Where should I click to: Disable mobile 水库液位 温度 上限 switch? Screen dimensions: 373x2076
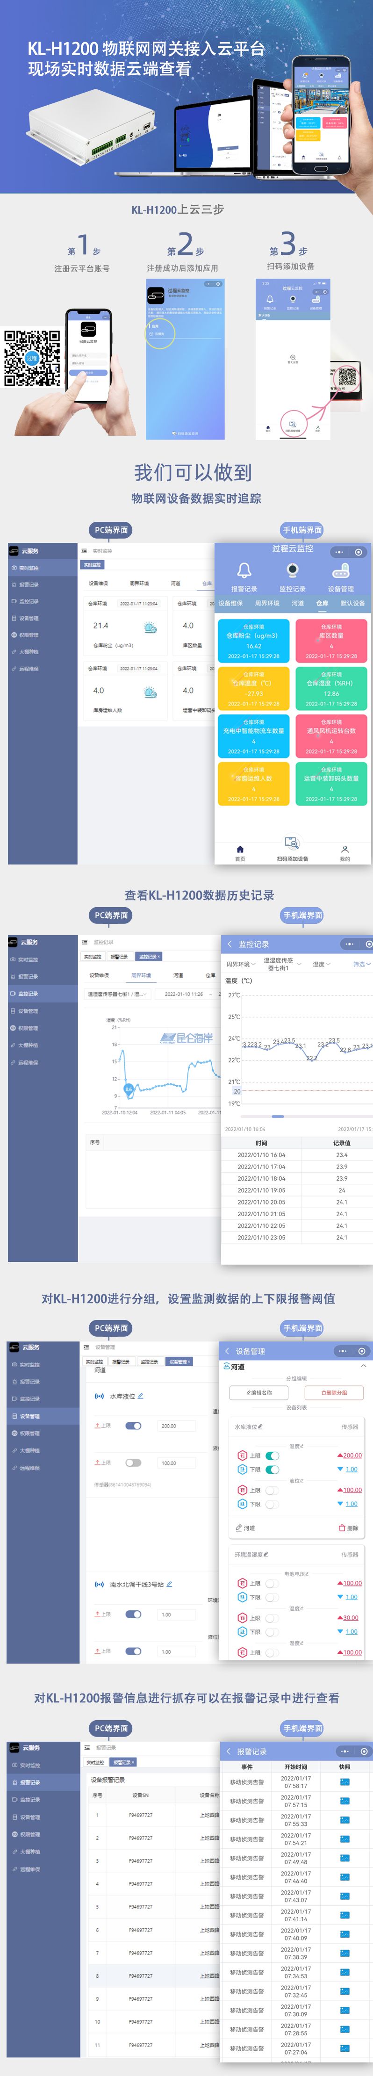[273, 1456]
